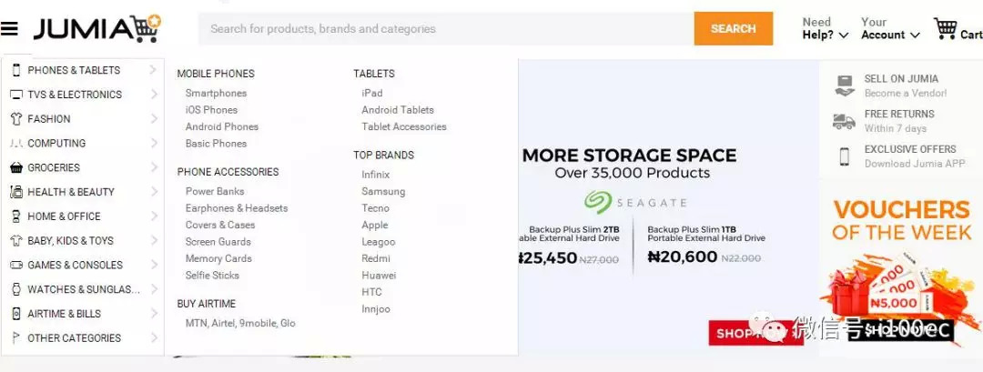Viewport: 983px width, 372px height.
Task: Expand the Need Help dropdown
Action: 825,29
